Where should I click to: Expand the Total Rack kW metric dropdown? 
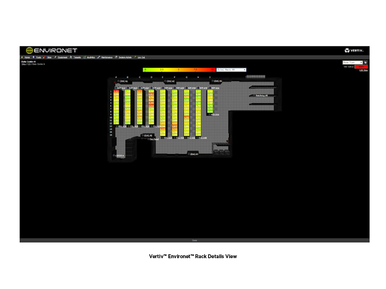coord(231,70)
